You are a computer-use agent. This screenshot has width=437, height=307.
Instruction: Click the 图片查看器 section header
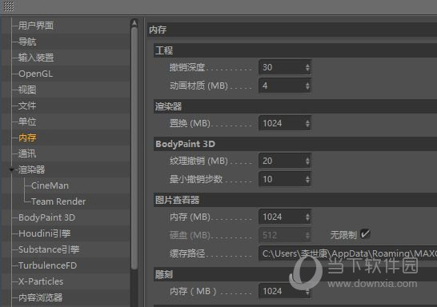[x=295, y=200]
